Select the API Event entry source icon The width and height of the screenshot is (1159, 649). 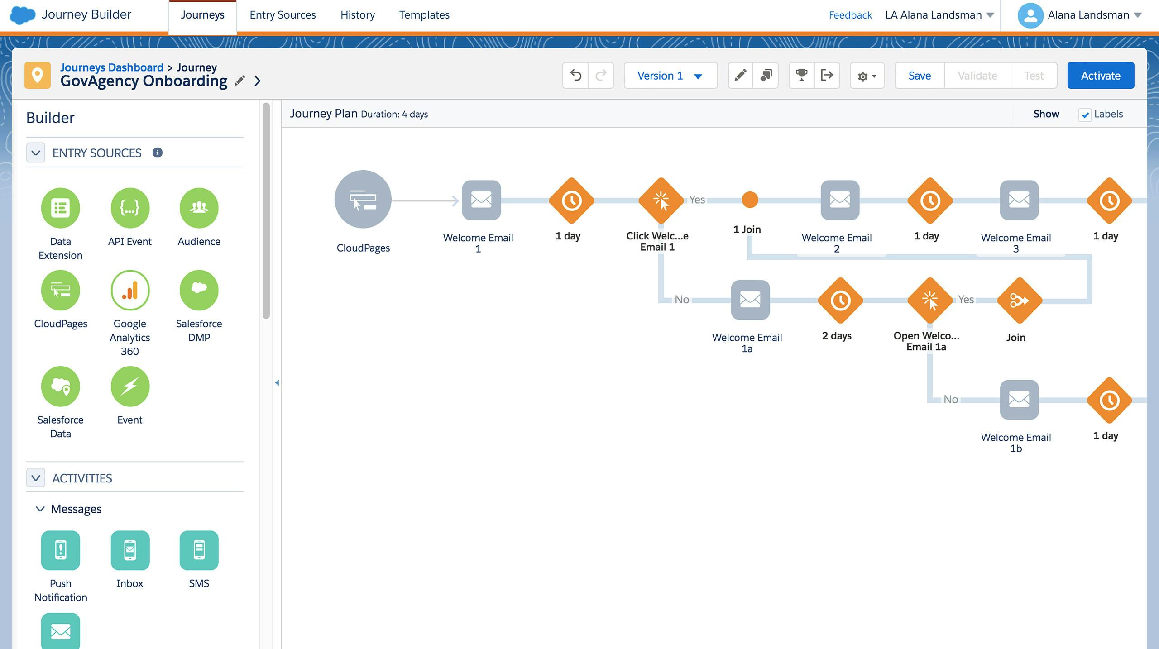(x=129, y=208)
